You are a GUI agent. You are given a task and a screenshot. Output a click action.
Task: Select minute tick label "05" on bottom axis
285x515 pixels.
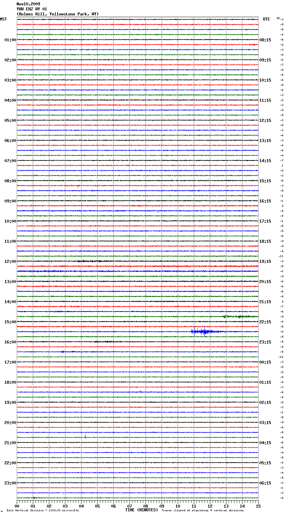[x=97, y=506]
